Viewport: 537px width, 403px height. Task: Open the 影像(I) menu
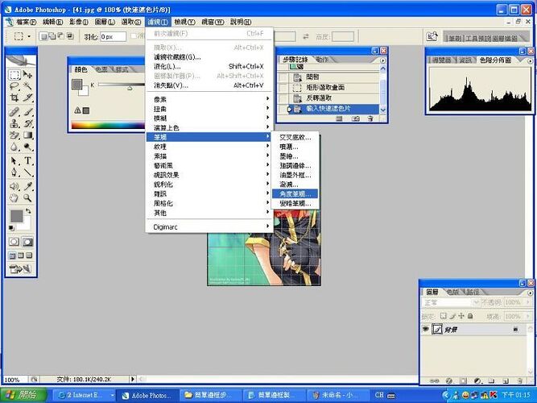[78, 22]
